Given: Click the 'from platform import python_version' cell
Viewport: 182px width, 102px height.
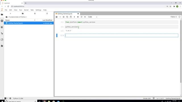Looking at the screenshot, I should coord(121,22).
